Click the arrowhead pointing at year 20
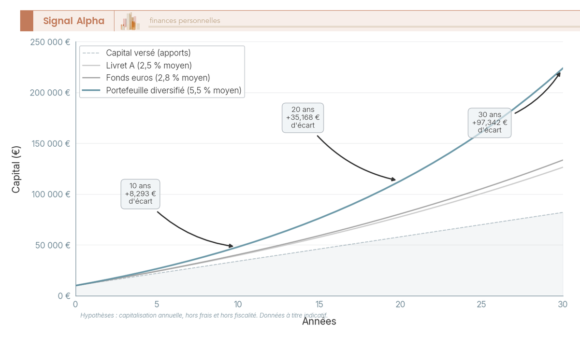Image resolution: width=580 pixels, height=348 pixels. point(393,180)
